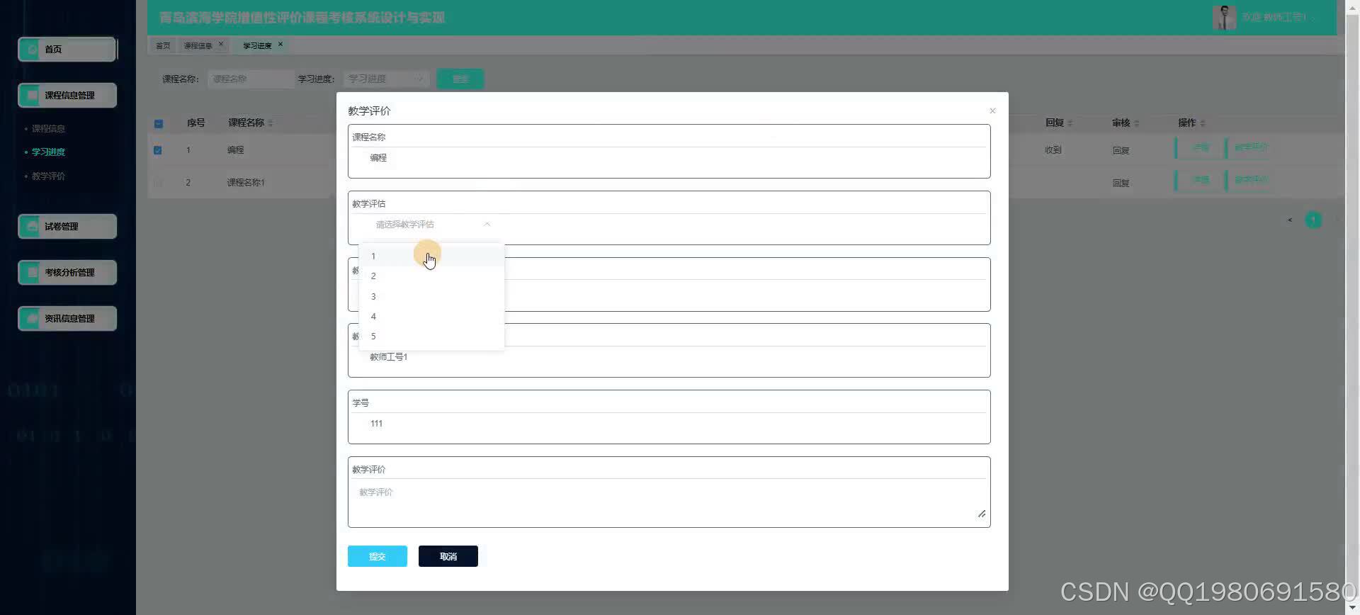Switch to the 学习进度 tab

[257, 45]
